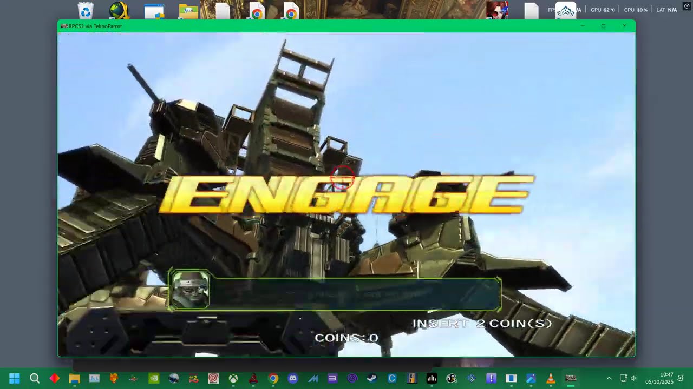Viewport: 693px width, 389px height.
Task: Click the red diamond taskbar icon
Action: [55, 378]
